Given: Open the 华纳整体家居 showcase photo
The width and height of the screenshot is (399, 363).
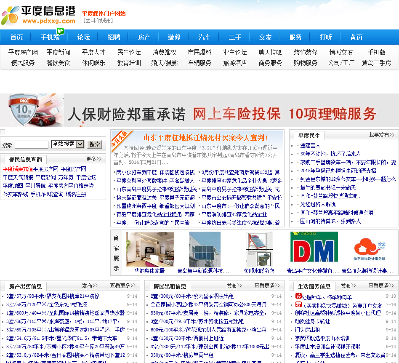Looking at the screenshot, I should (x=150, y=249).
